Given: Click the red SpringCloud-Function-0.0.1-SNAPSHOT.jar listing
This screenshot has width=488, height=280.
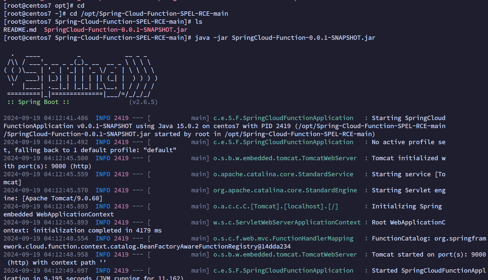Looking at the screenshot, I should [x=116, y=29].
